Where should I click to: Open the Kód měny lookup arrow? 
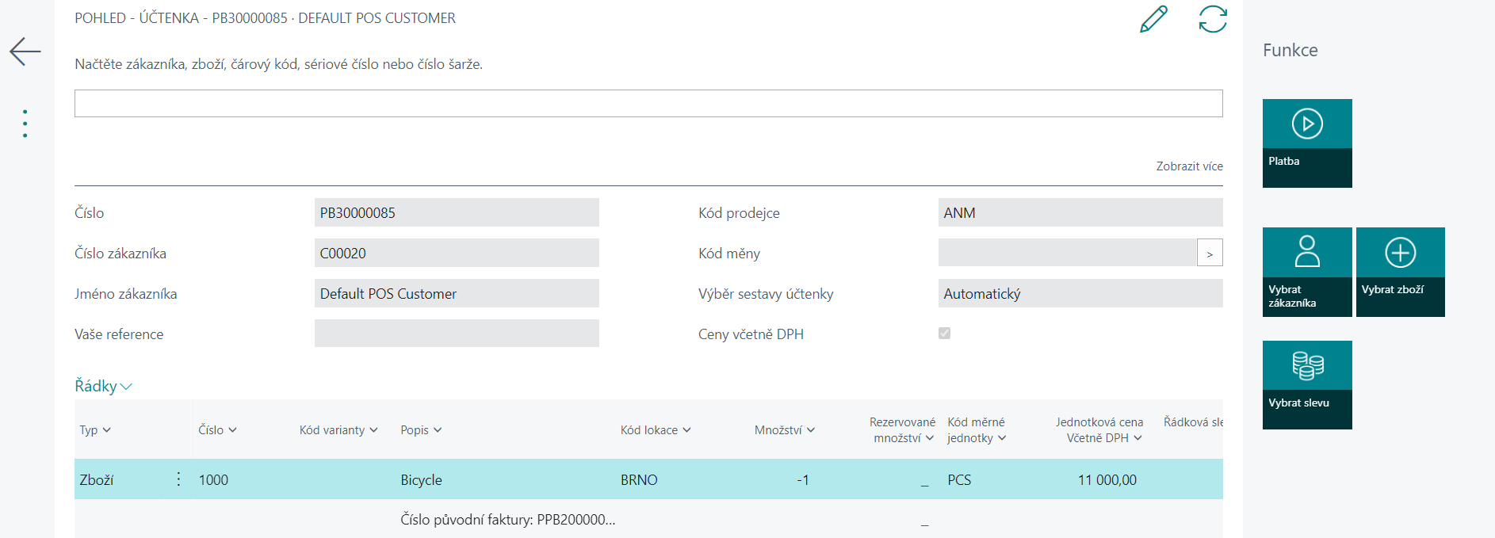pyautogui.click(x=1210, y=253)
